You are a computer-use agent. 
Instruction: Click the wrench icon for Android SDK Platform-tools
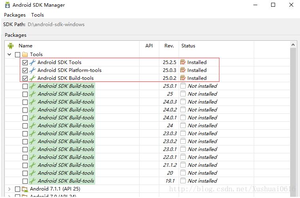pos(32,70)
